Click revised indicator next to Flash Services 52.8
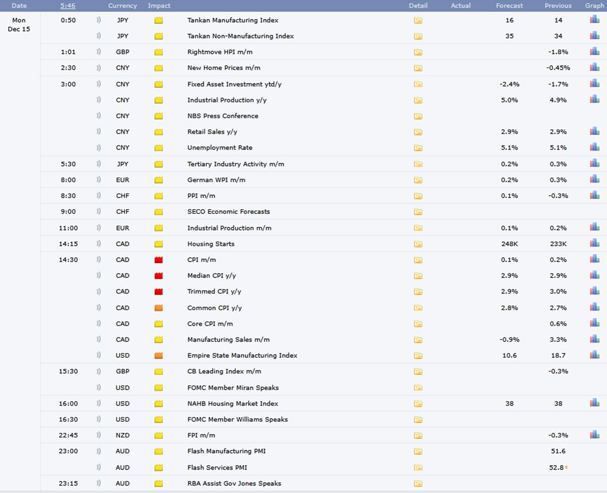This screenshot has height=493, width=607. tap(566, 467)
